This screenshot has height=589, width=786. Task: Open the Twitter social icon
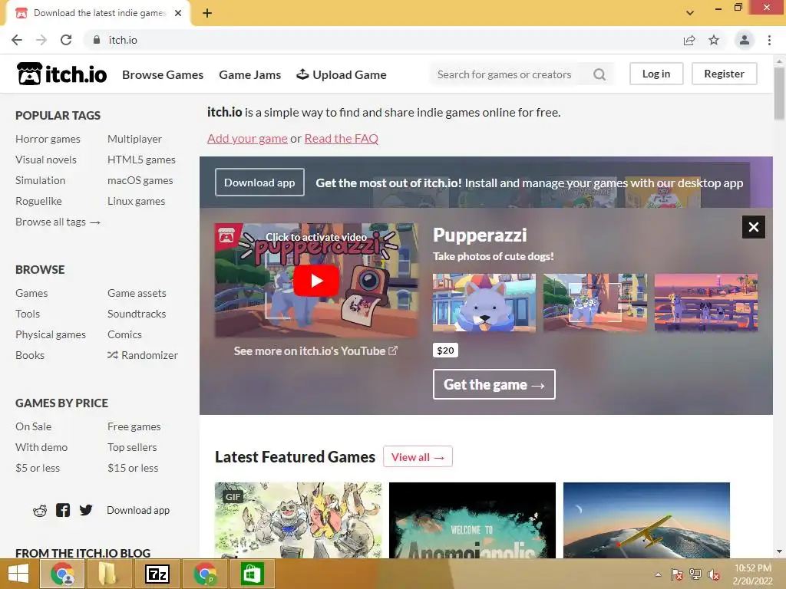[86, 510]
